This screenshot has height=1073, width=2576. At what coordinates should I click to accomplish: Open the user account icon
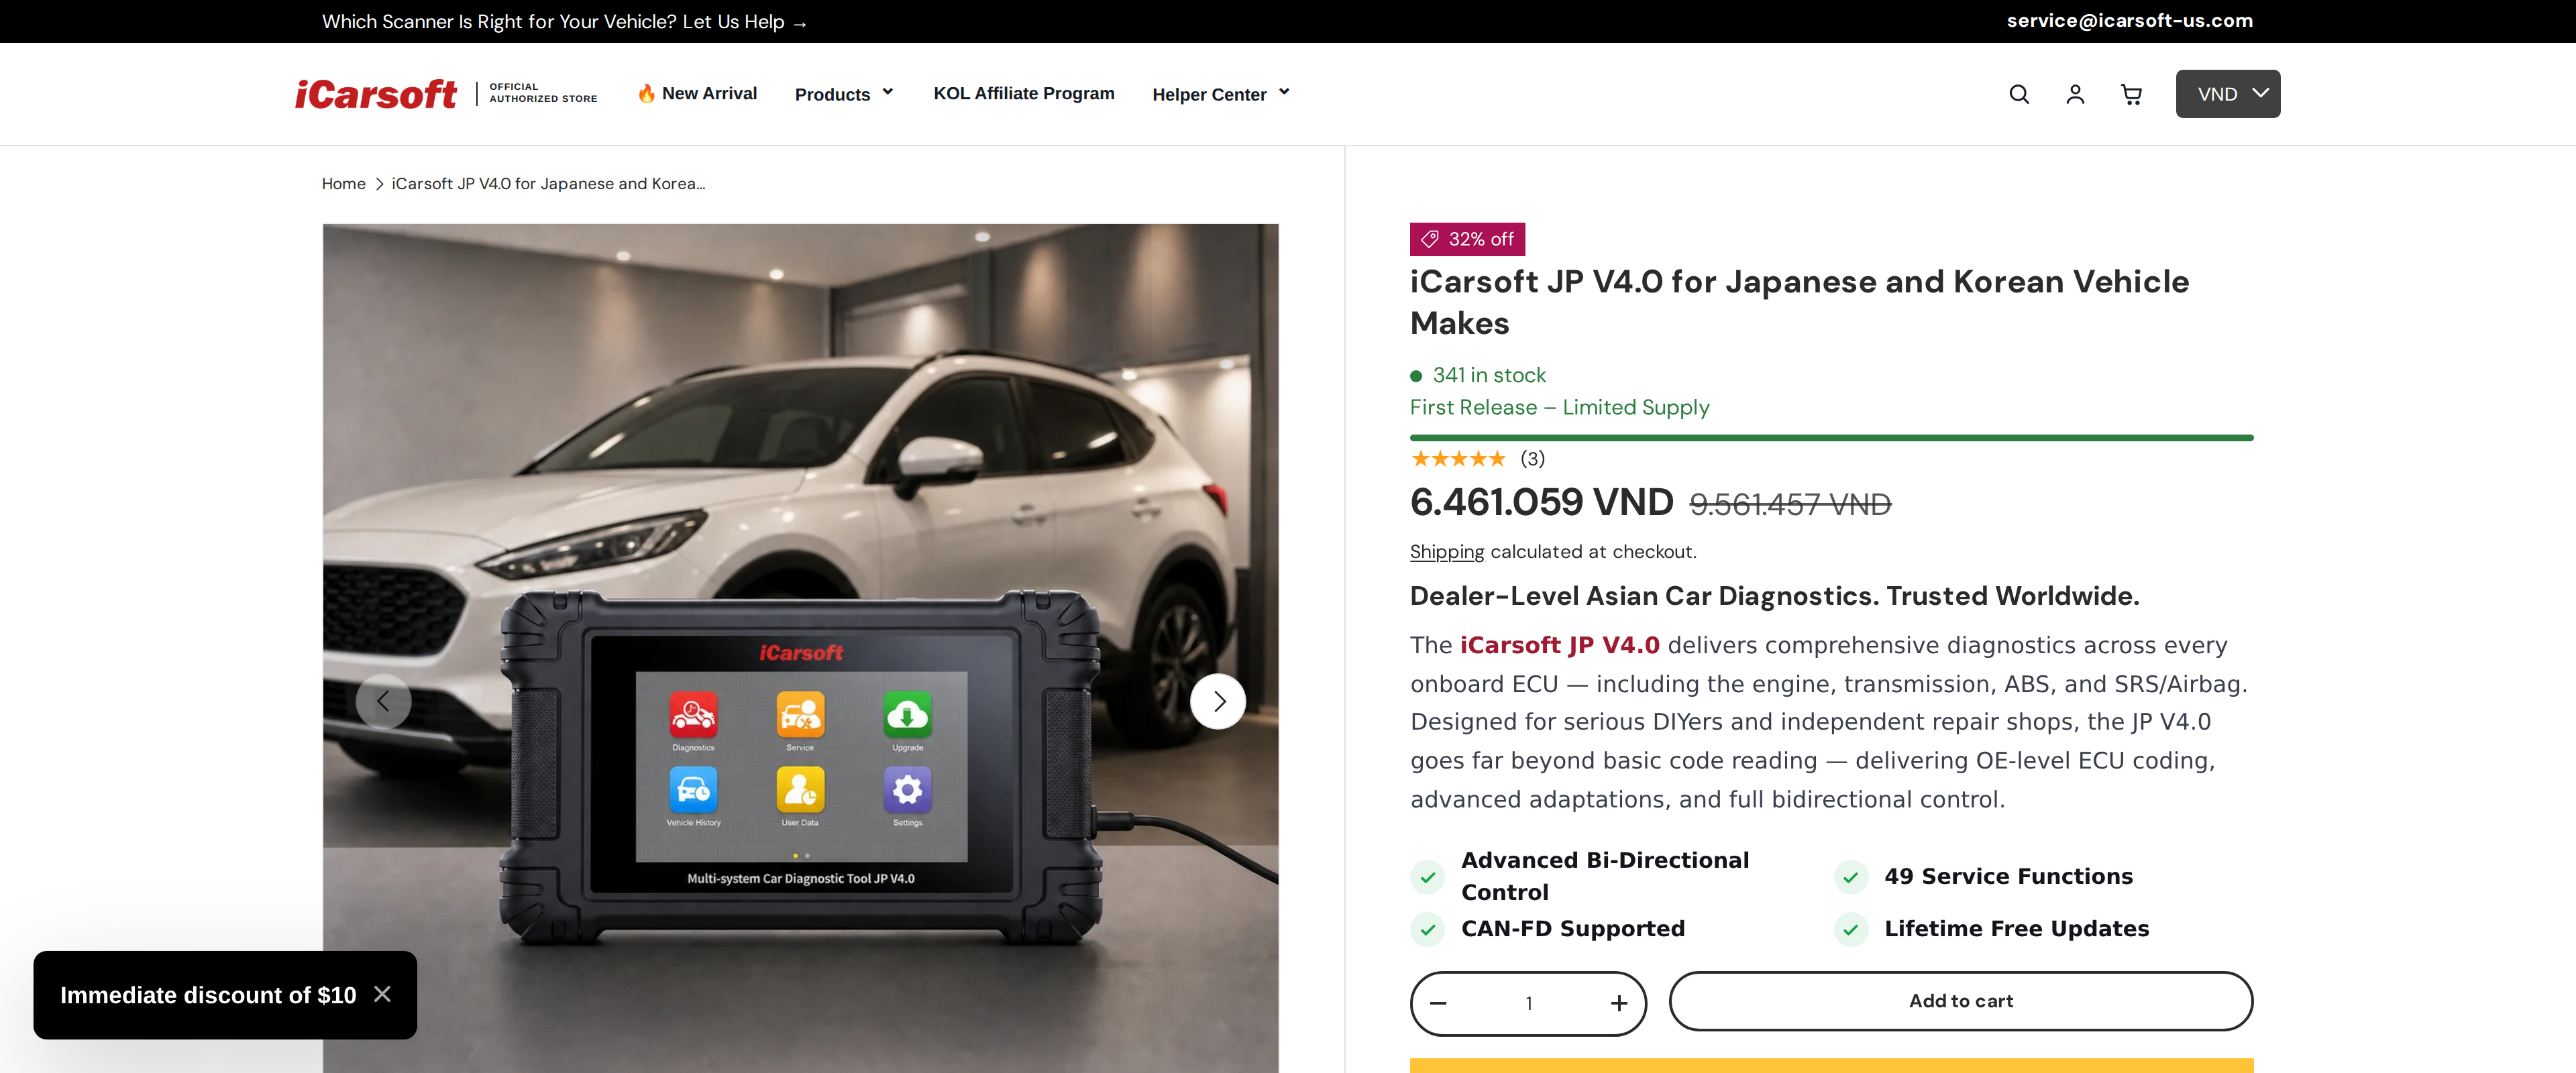click(2075, 94)
